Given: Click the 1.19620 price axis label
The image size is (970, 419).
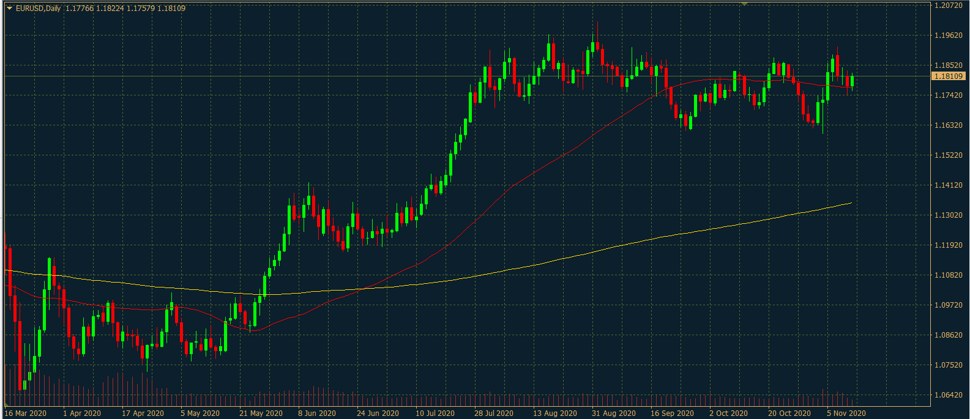Looking at the screenshot, I should click(949, 35).
